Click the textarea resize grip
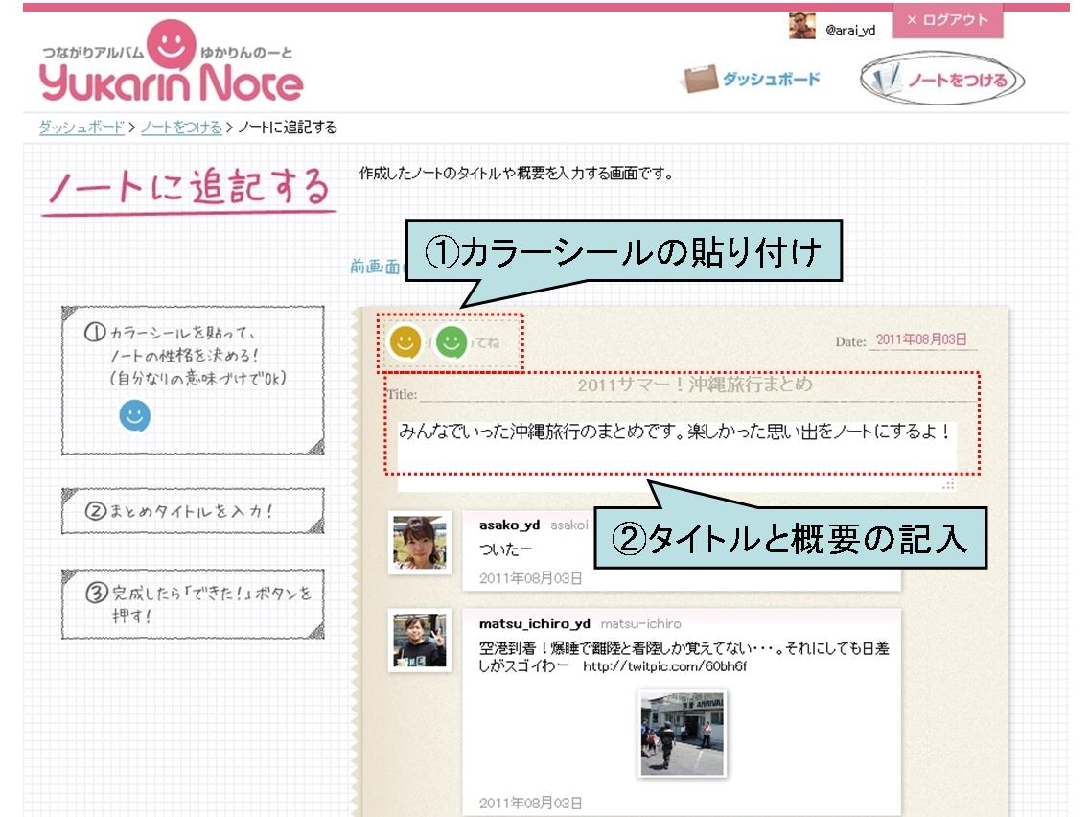 click(x=949, y=484)
